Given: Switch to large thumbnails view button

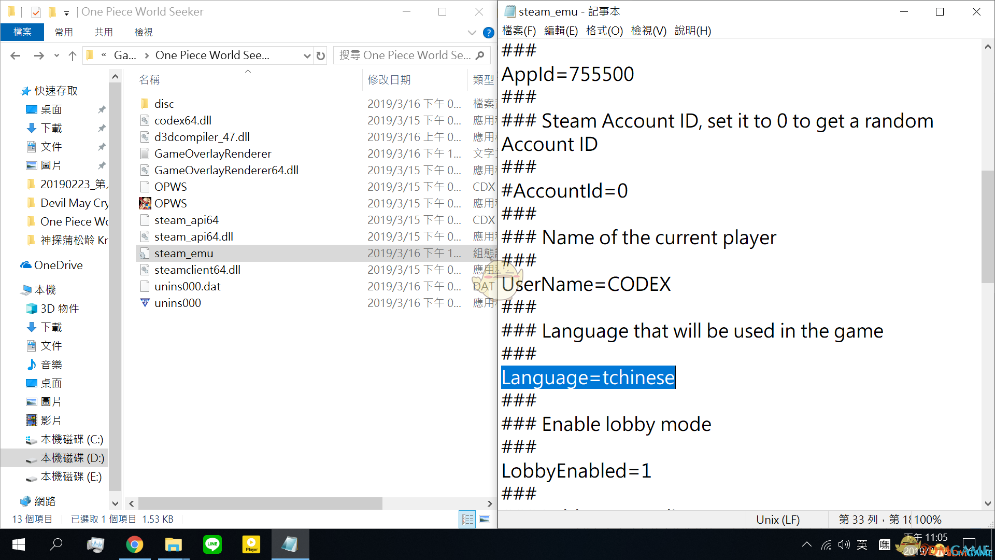Looking at the screenshot, I should click(485, 519).
